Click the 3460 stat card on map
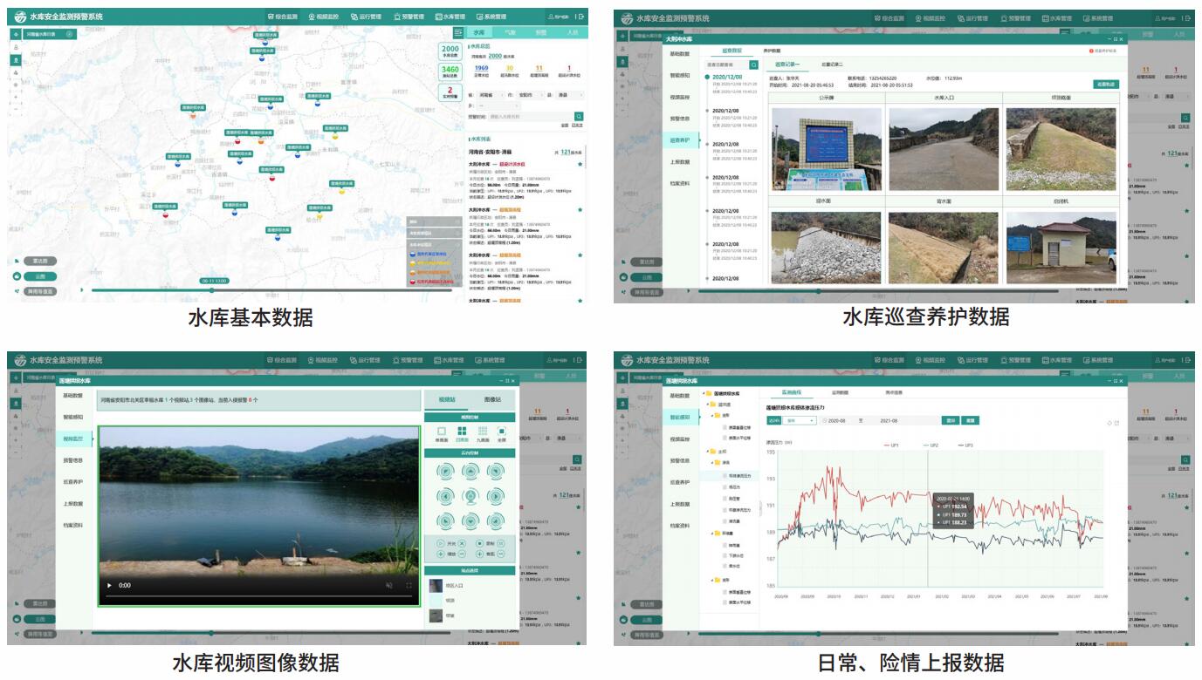This screenshot has width=1202, height=680. coord(450,71)
